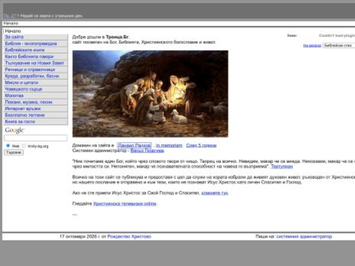
Task: Open 'Кредо, разработки, басни' menu item
Action: 35,76
